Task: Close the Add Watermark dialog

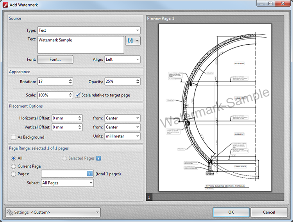Action: click(x=283, y=4)
